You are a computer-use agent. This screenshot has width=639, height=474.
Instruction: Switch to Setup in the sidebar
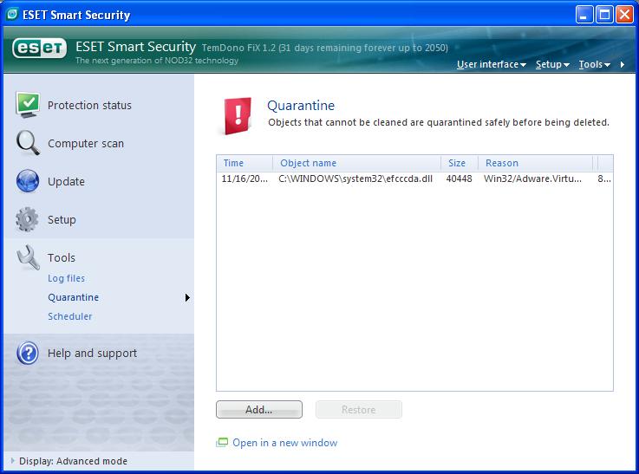click(x=62, y=220)
